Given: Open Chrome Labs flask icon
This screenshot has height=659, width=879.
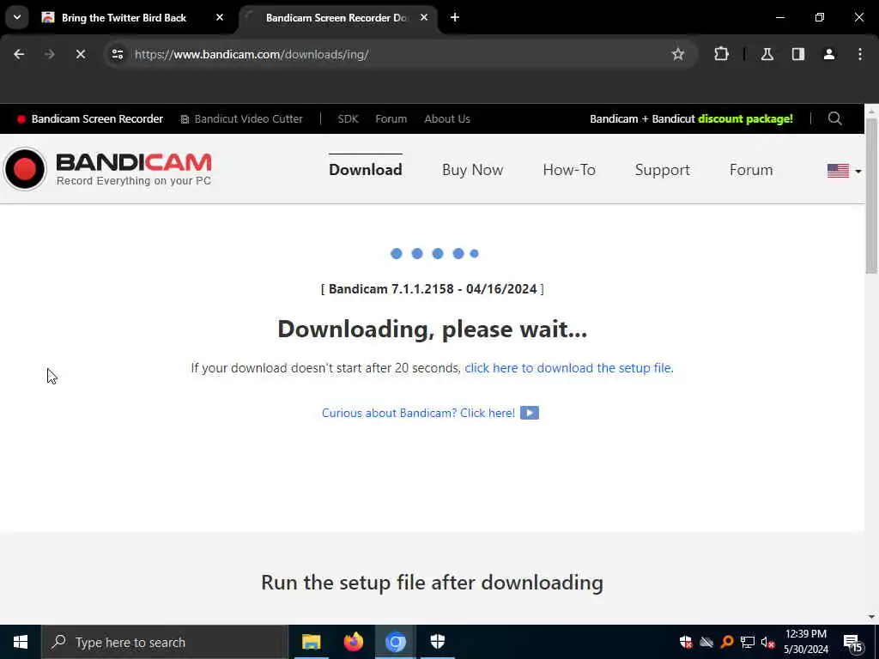Looking at the screenshot, I should point(767,54).
